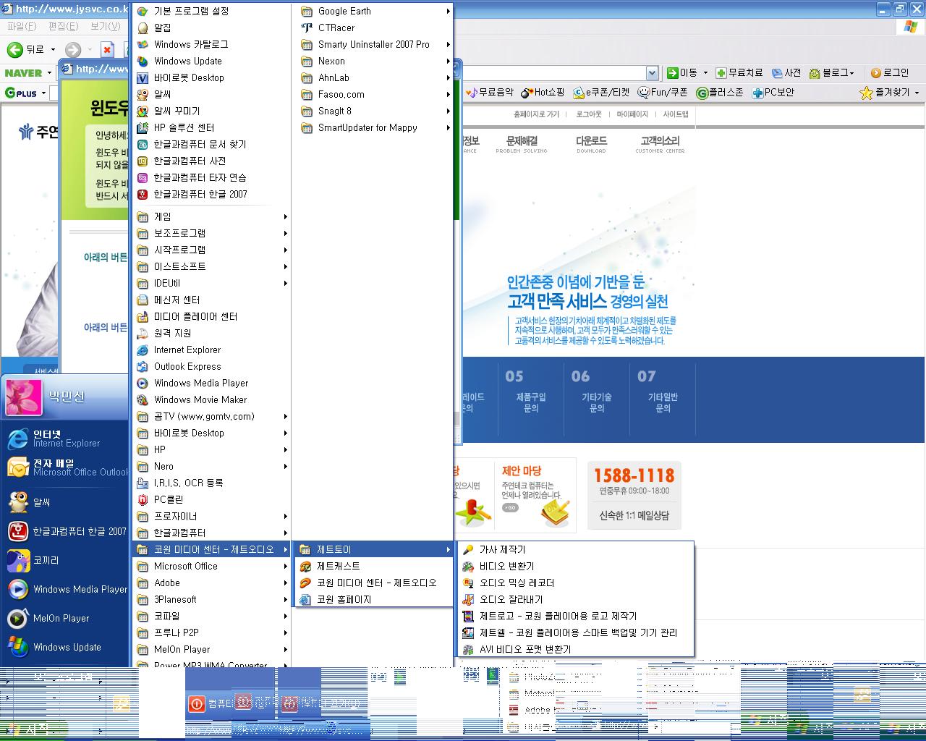Open 문제해결 navigation link

tap(522, 143)
